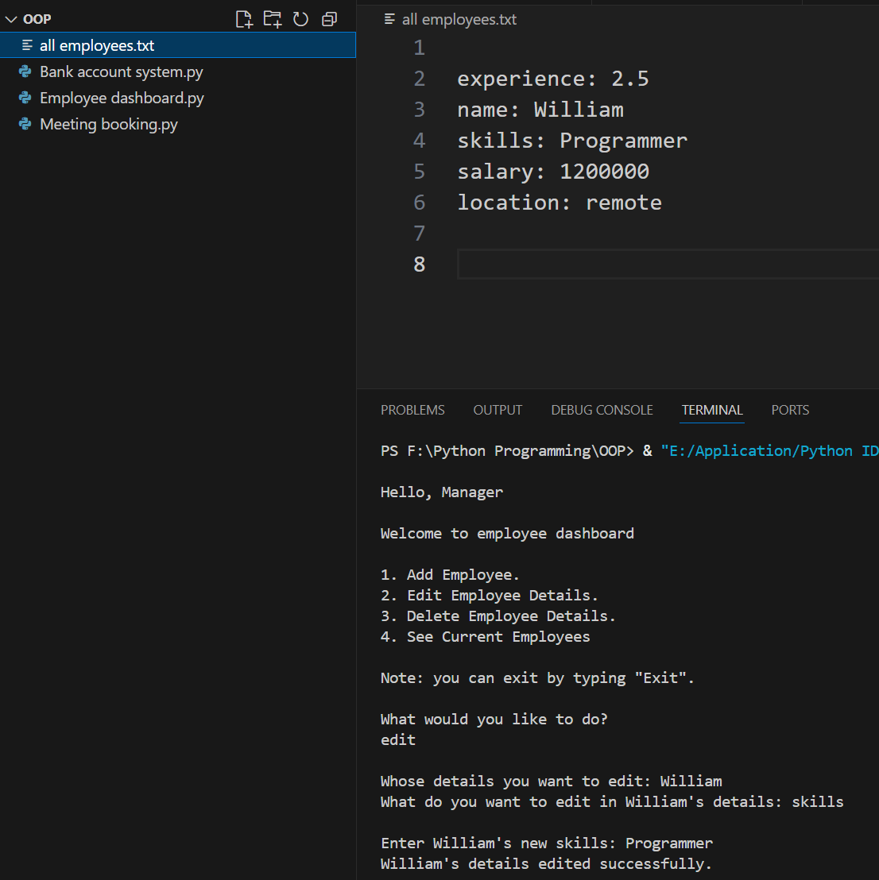Open Bank account system.py file

coord(121,71)
